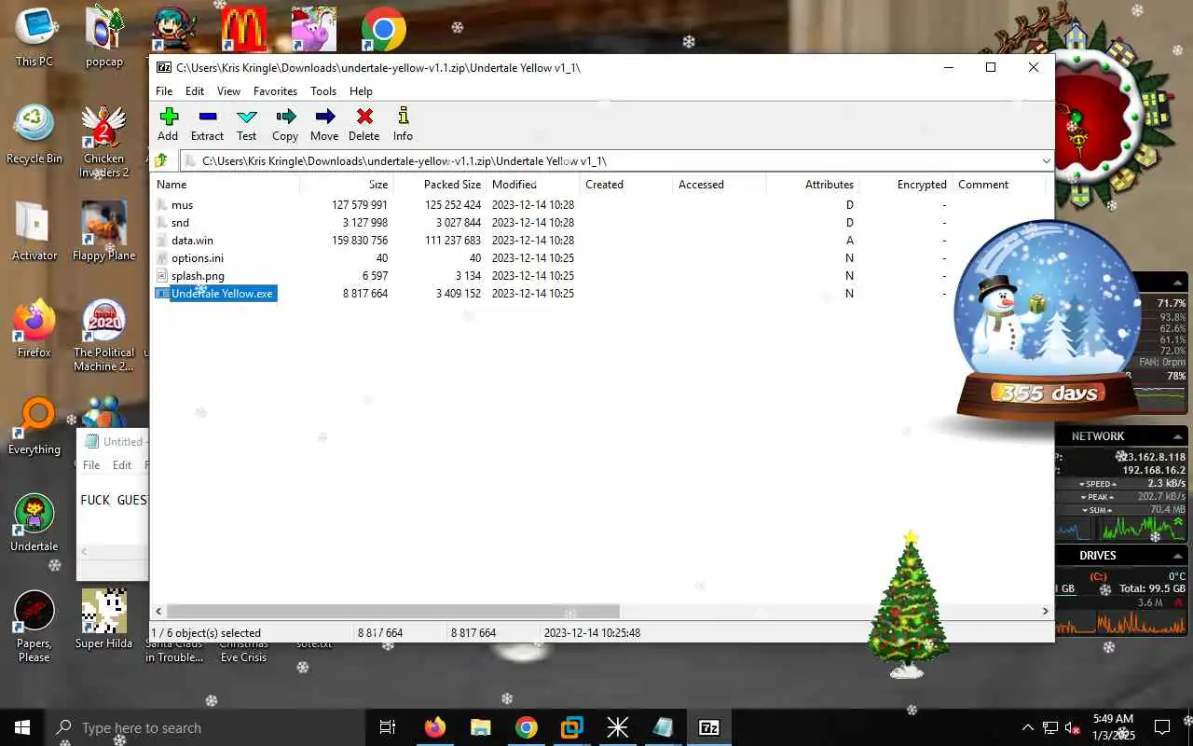Click the Delete toolbar icon
Viewport: 1193px width, 746px height.
click(363, 123)
